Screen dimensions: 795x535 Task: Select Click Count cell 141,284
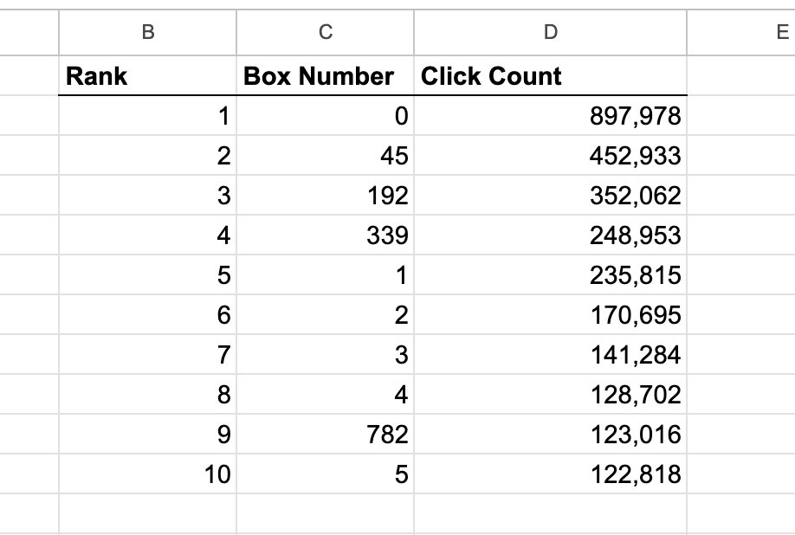point(550,355)
